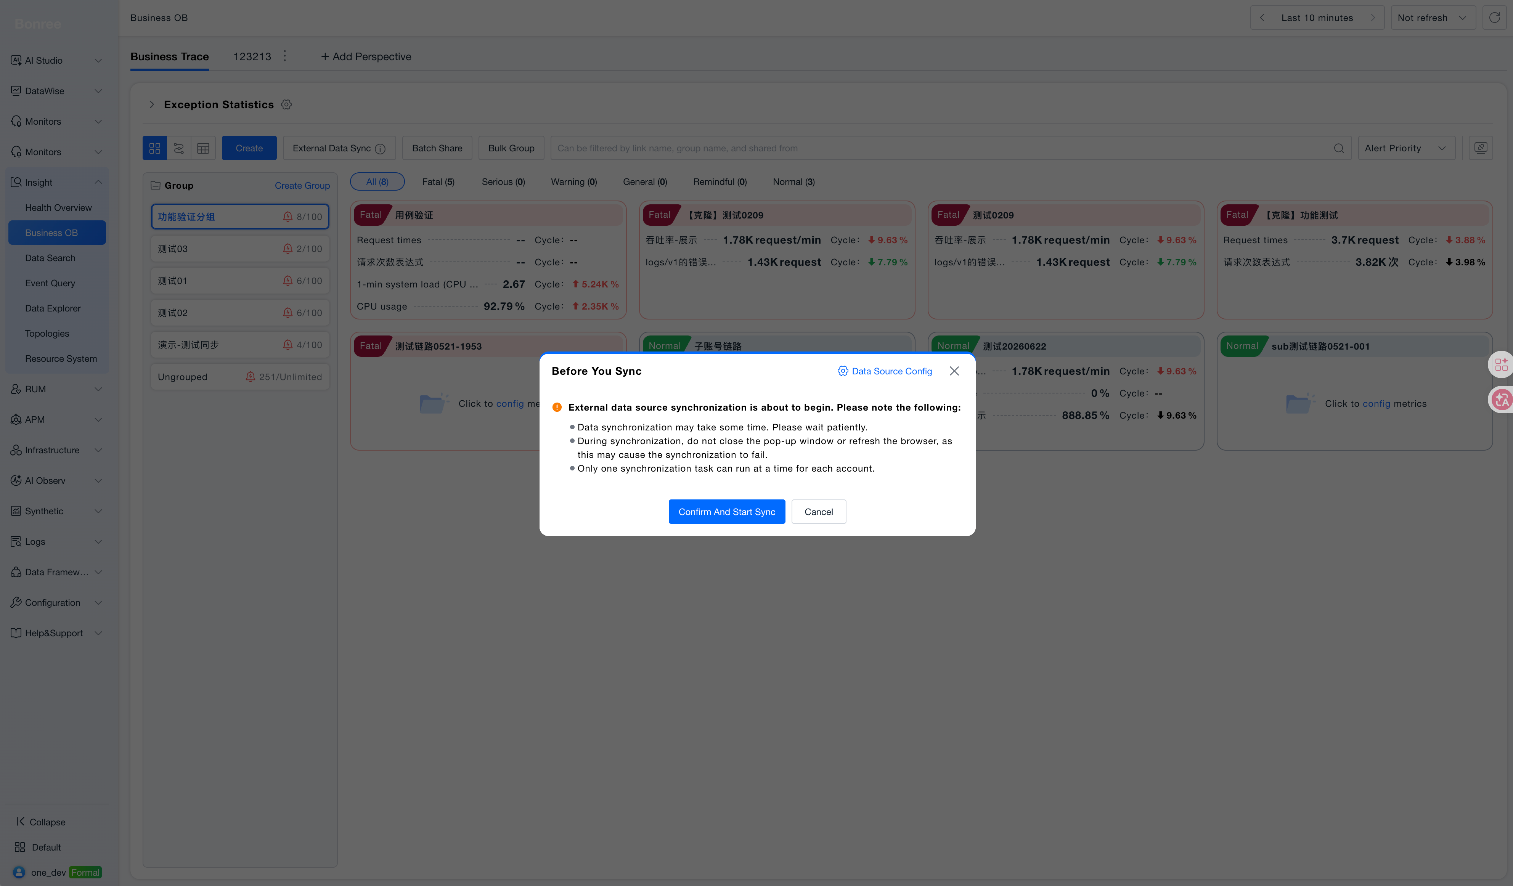Open Health Overview page

point(58,207)
